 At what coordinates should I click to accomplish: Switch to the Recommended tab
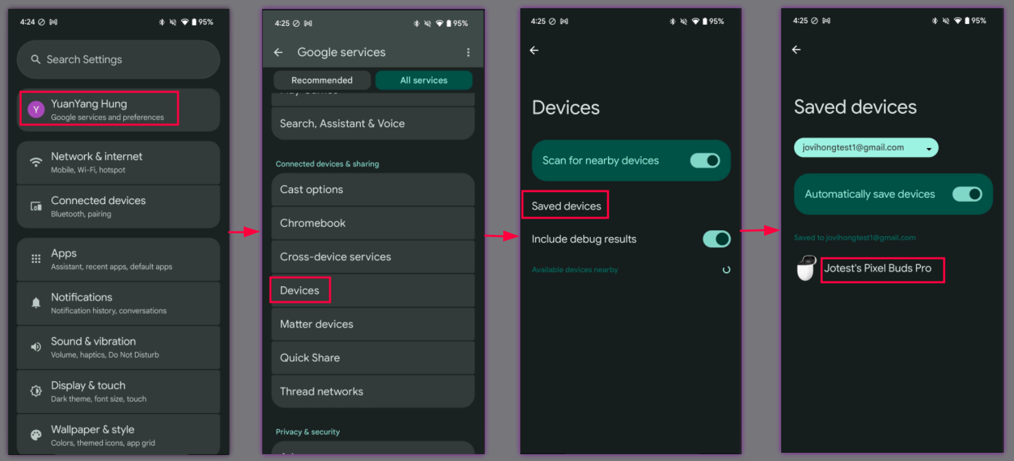(x=322, y=79)
